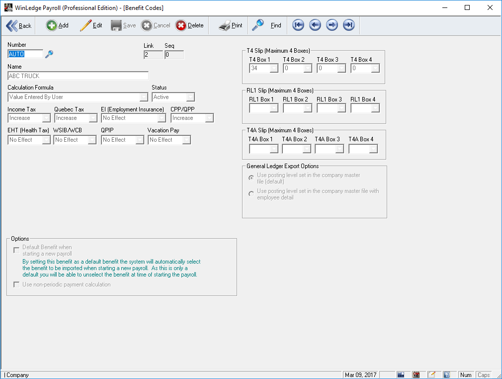Go to the next record arrow
The width and height of the screenshot is (502, 379).
pyautogui.click(x=332, y=25)
